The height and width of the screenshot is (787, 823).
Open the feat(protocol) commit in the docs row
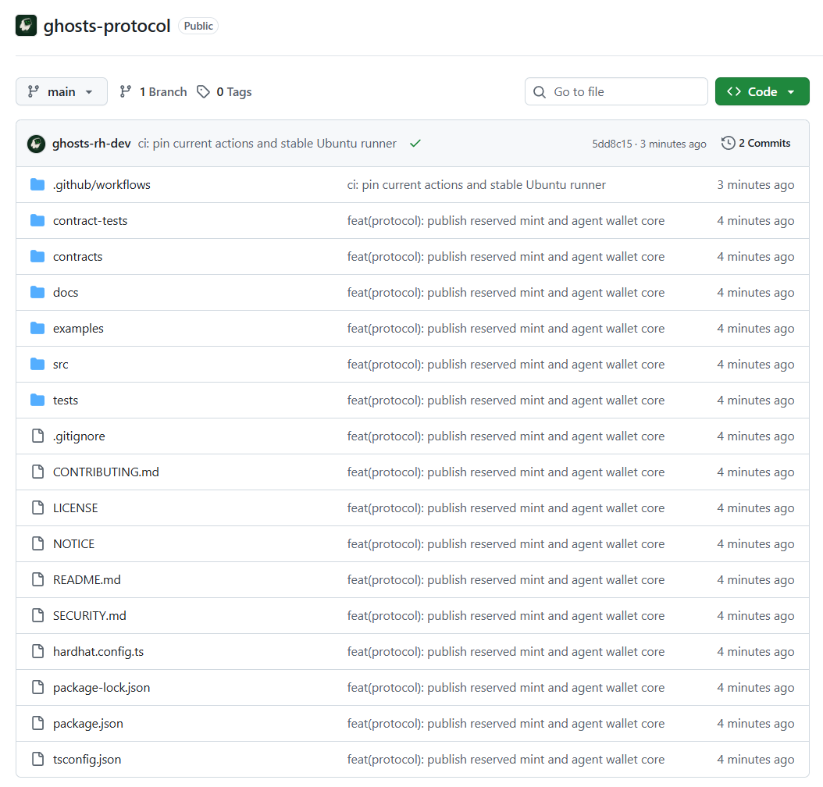(506, 293)
